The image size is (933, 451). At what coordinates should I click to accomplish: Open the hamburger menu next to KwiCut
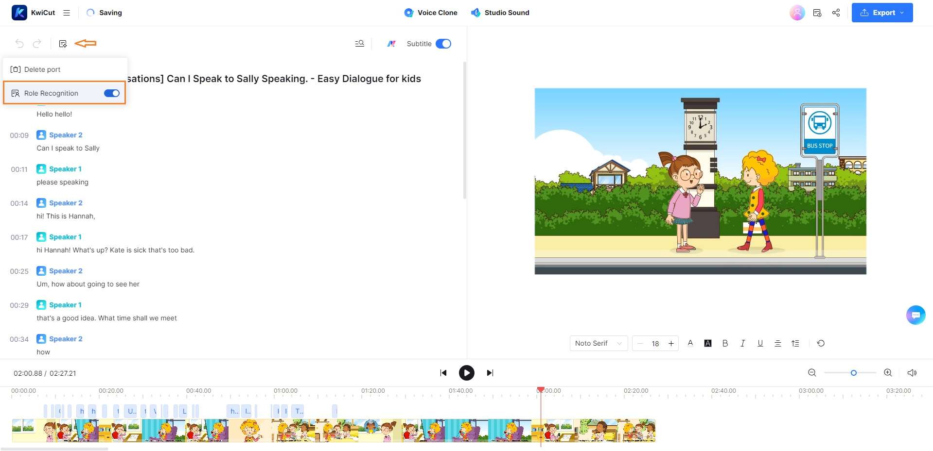(x=67, y=13)
